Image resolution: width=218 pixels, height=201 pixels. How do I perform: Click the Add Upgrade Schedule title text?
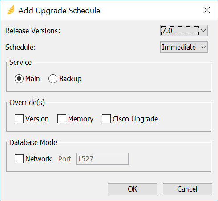59,11
